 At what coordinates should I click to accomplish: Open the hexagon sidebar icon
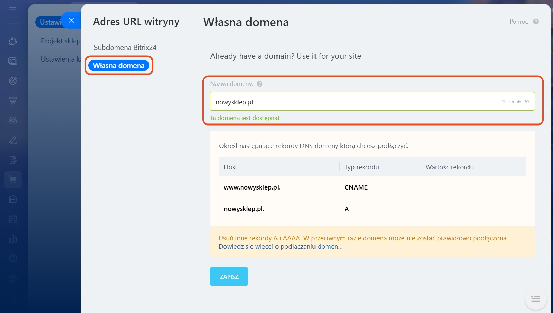tap(13, 259)
